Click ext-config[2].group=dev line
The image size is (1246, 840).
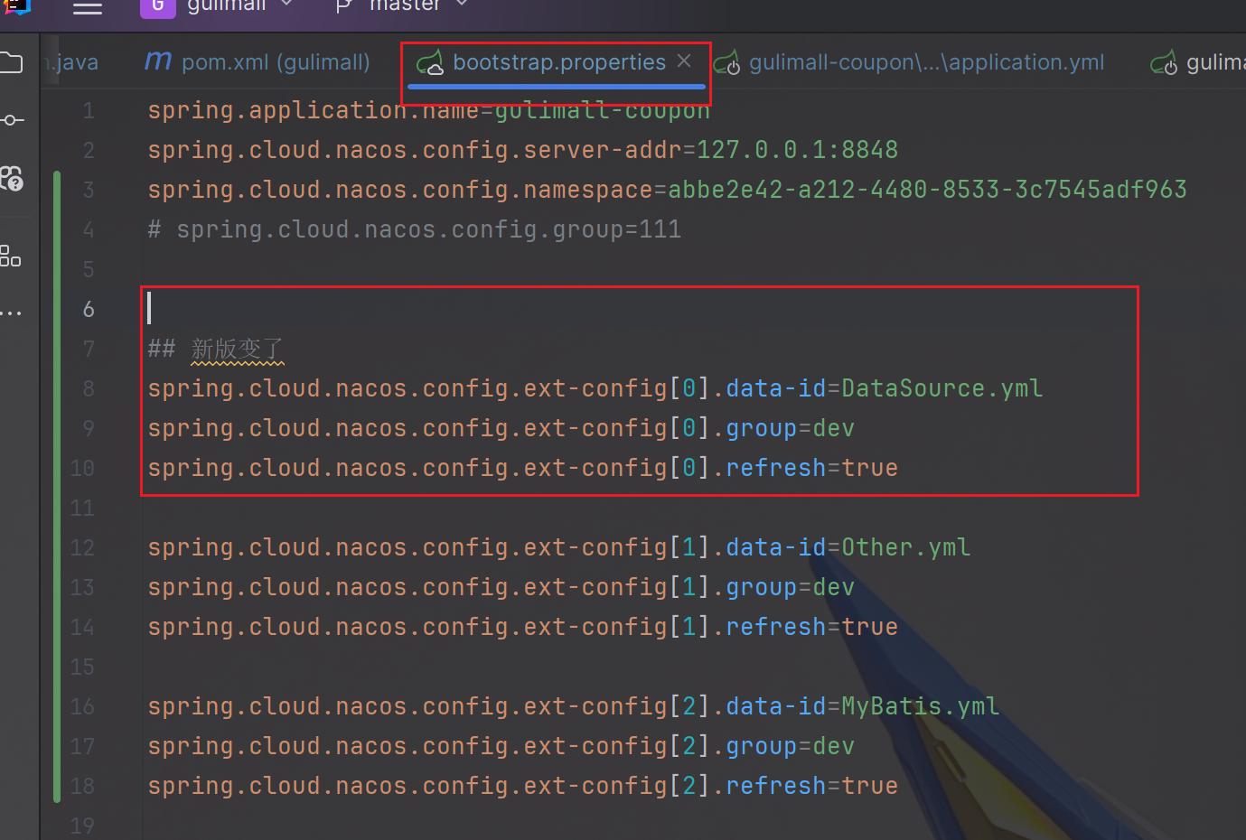[x=501, y=746]
